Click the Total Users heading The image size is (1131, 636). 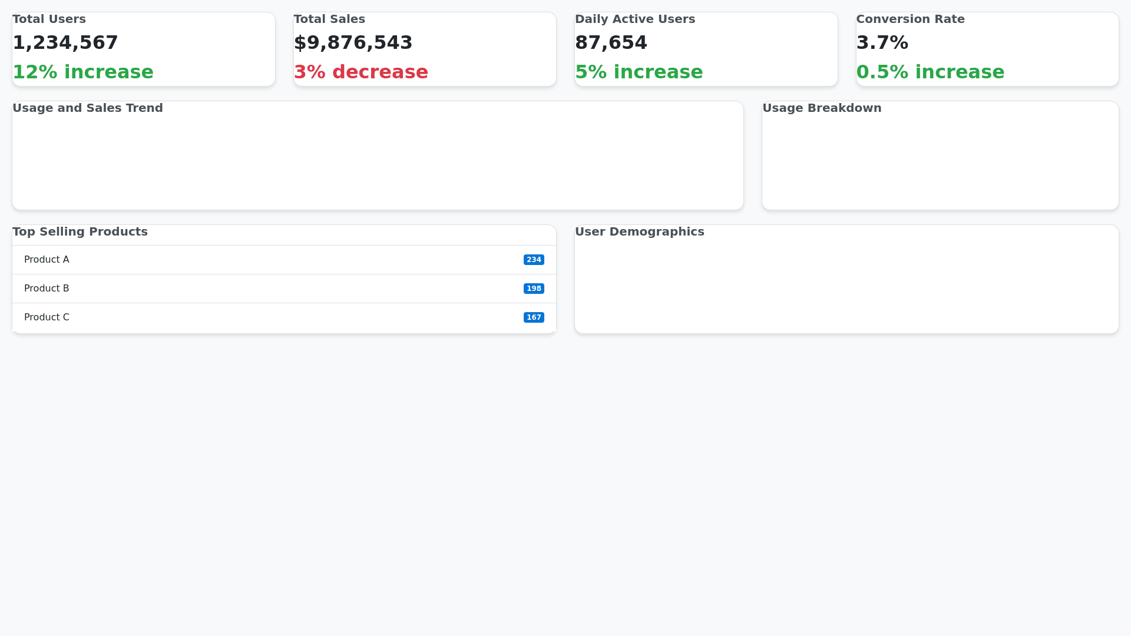[x=49, y=19]
